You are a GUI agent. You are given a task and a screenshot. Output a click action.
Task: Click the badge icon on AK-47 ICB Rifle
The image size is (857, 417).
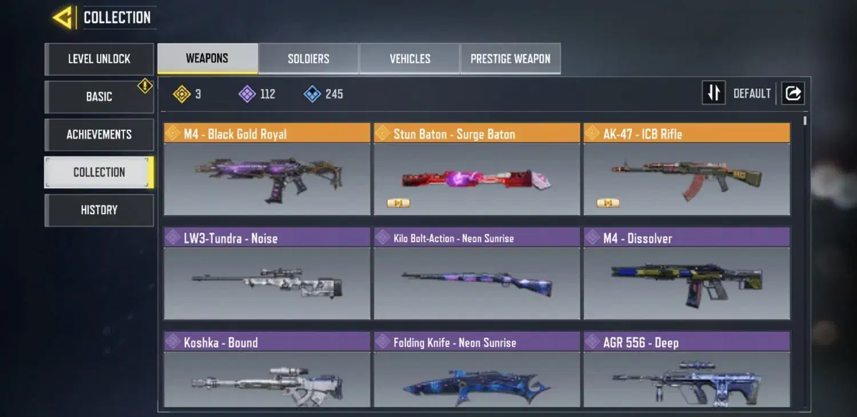pos(608,203)
